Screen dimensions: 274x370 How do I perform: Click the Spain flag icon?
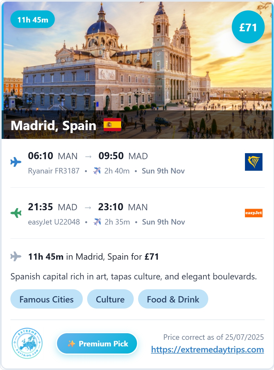tap(112, 125)
